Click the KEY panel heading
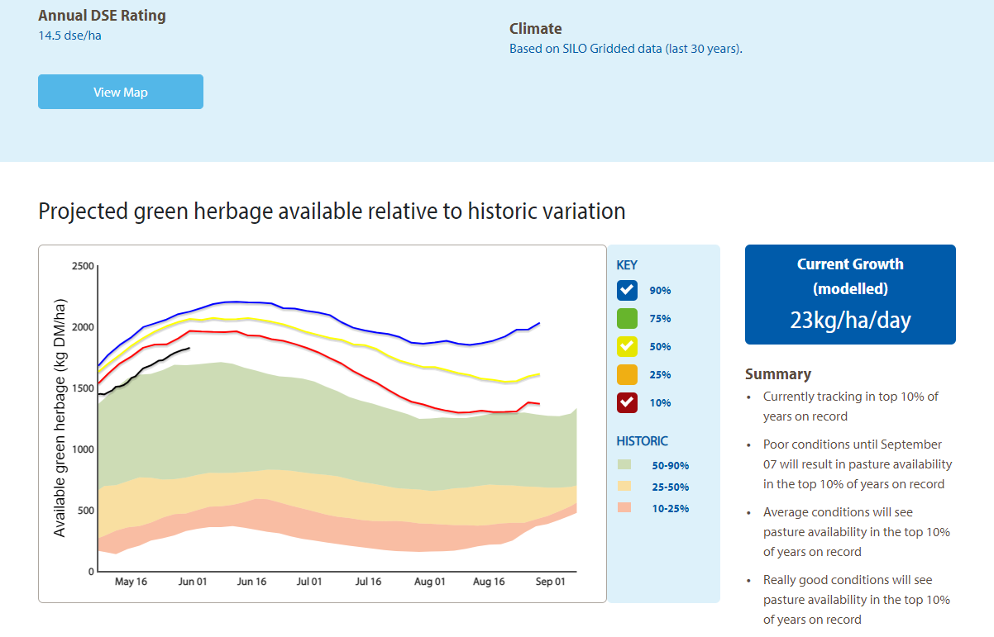The height and width of the screenshot is (637, 994). (x=627, y=265)
